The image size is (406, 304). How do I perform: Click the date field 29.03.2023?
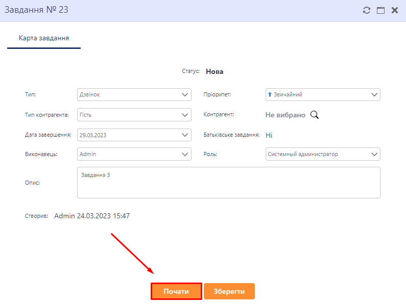128,135
